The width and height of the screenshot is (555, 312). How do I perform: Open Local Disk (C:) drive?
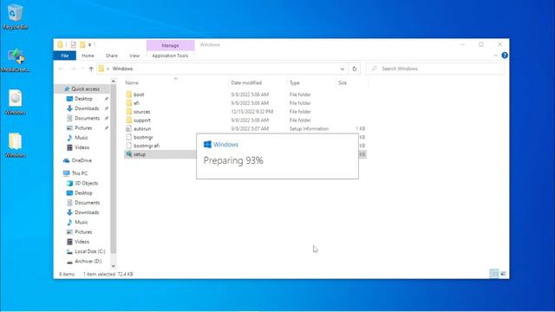(89, 251)
